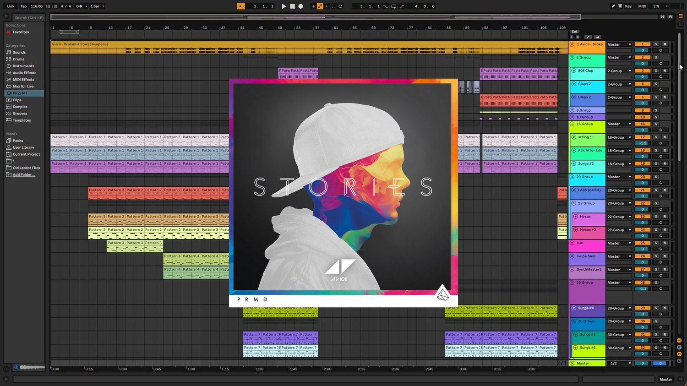
Task: Open Master output dropdown showing 1/2
Action: (619, 364)
